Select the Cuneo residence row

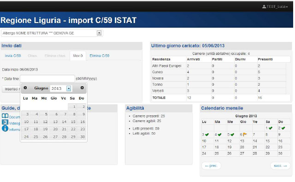(x=219, y=72)
